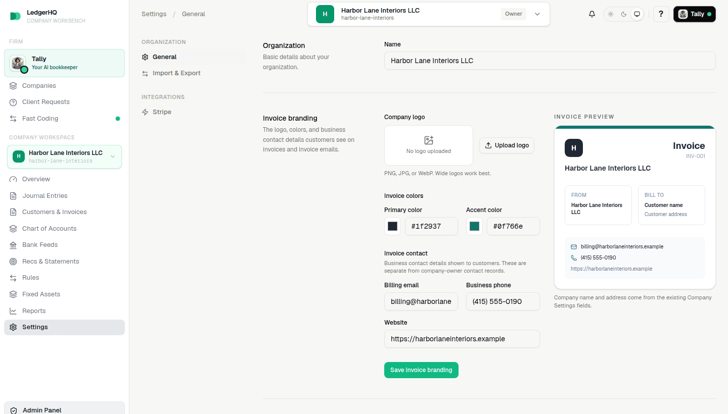Click the Billing email field
The height and width of the screenshot is (414, 728).
point(421,301)
